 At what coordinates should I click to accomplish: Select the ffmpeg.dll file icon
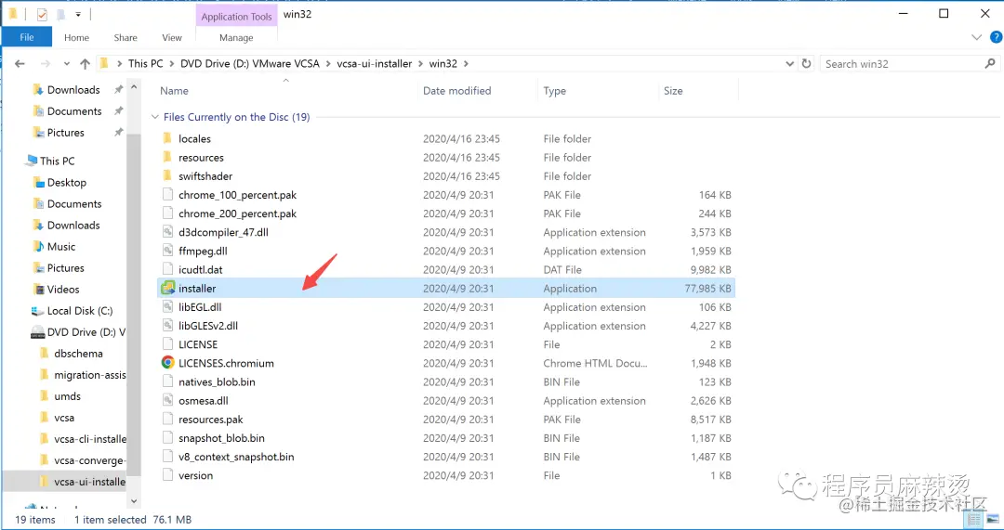(x=167, y=251)
